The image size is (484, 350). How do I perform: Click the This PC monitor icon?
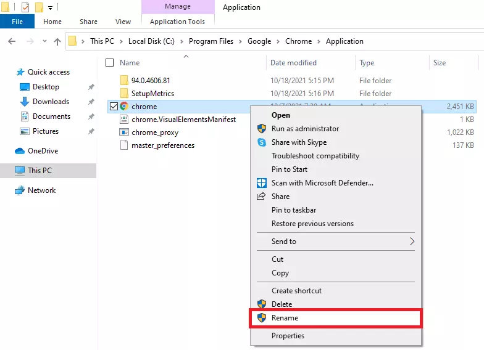click(20, 171)
